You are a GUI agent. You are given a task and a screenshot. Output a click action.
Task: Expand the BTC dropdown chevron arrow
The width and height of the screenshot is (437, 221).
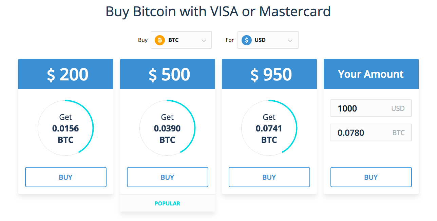(x=204, y=41)
